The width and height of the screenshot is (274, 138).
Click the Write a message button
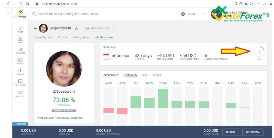pos(98,28)
